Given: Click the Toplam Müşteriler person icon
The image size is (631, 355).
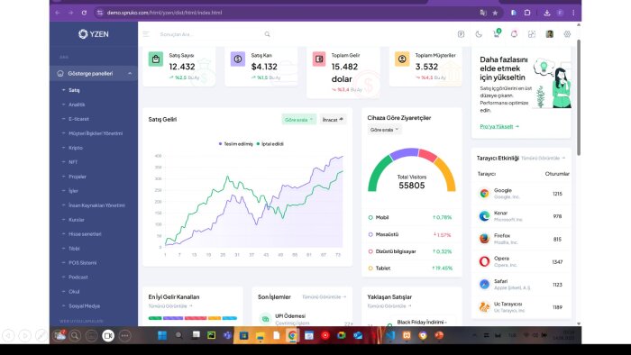Looking at the screenshot, I should click(x=402, y=59).
